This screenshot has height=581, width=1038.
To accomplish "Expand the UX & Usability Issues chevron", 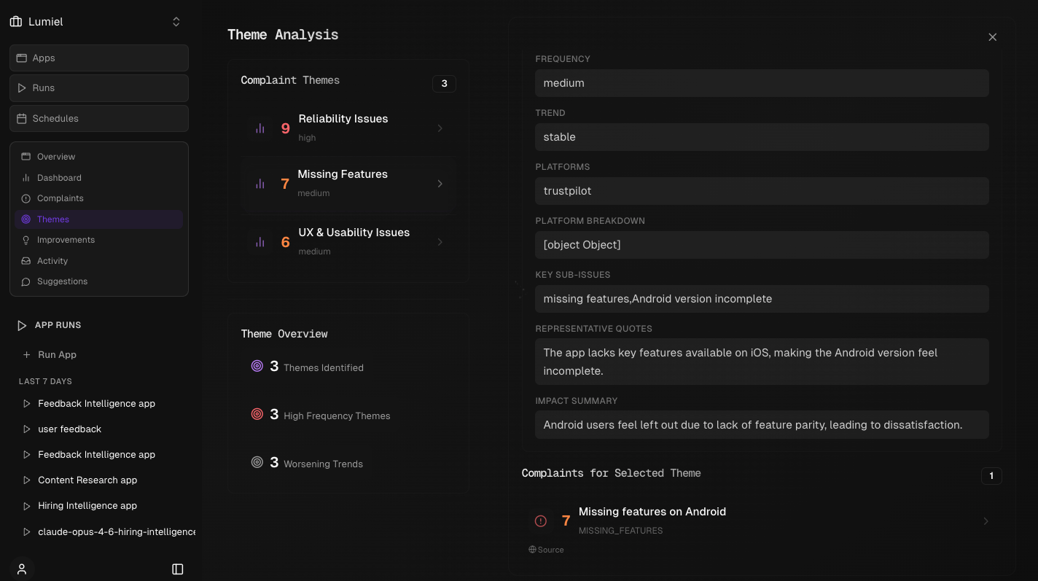I will (440, 242).
